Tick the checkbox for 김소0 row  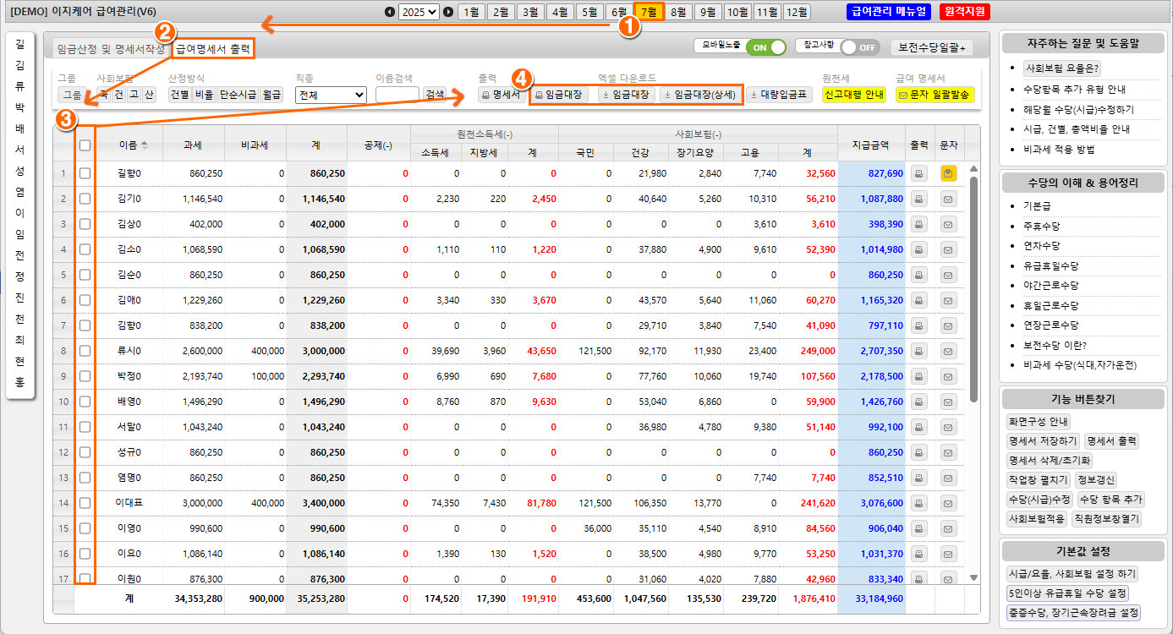click(x=85, y=249)
